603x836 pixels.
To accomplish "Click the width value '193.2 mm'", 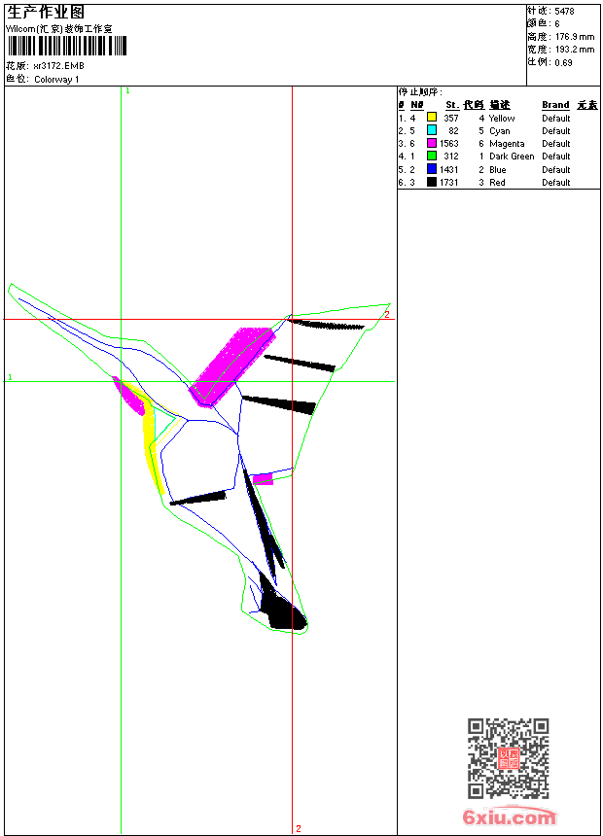I will 575,50.
